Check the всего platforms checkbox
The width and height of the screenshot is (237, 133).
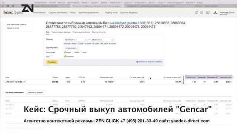(x=65, y=52)
